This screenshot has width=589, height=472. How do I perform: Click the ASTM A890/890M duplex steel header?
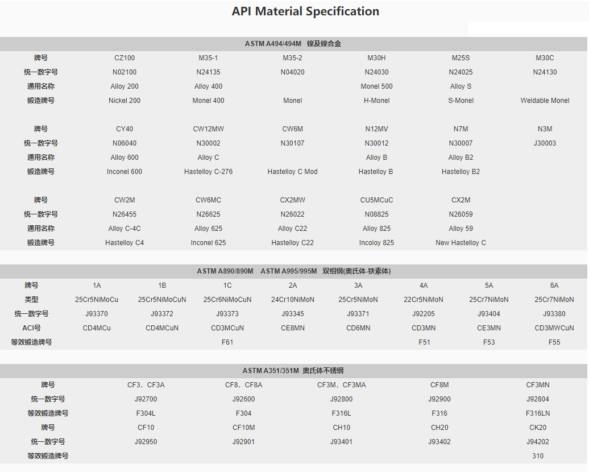[x=293, y=271]
